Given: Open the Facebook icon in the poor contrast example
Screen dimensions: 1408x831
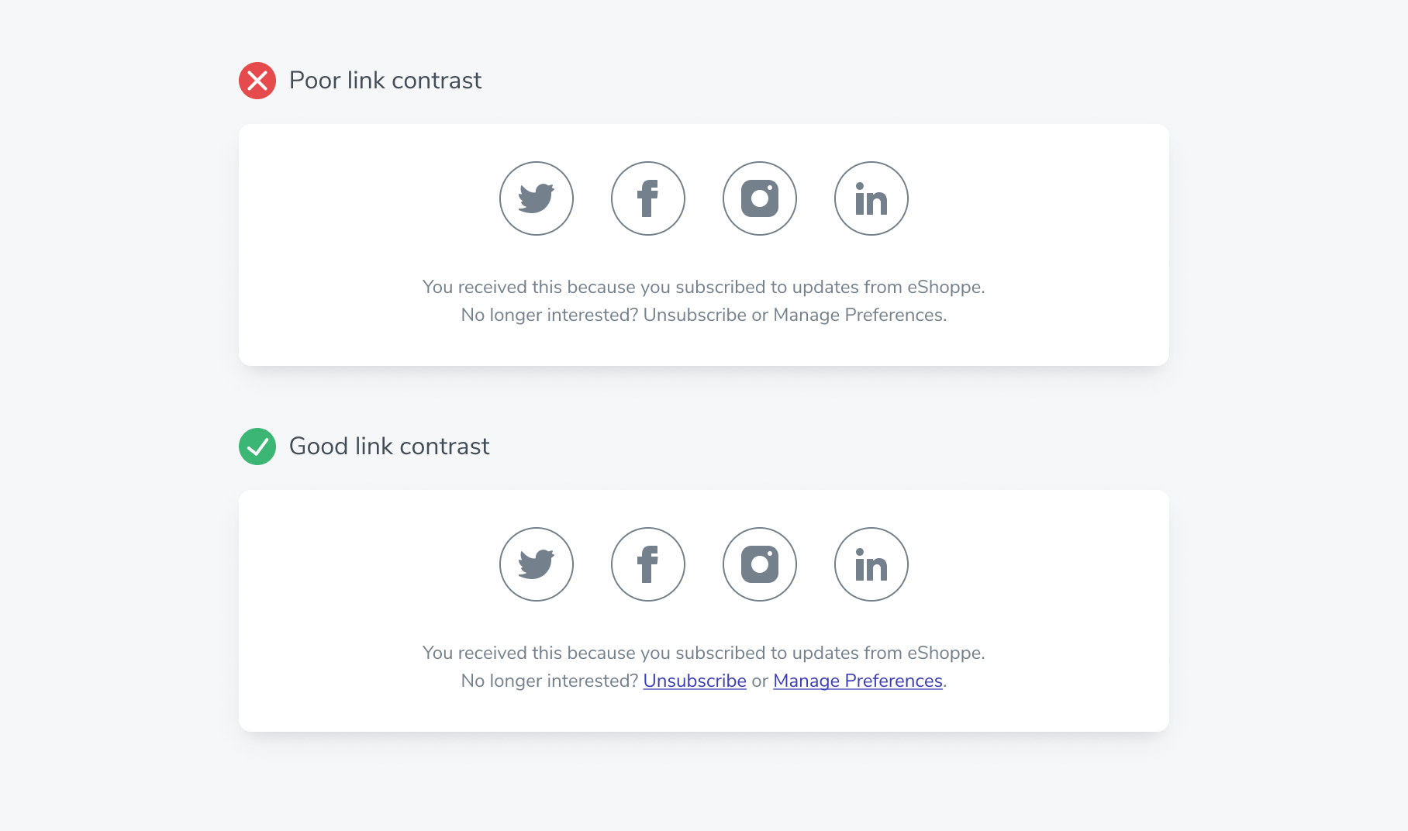Looking at the screenshot, I should (x=647, y=198).
